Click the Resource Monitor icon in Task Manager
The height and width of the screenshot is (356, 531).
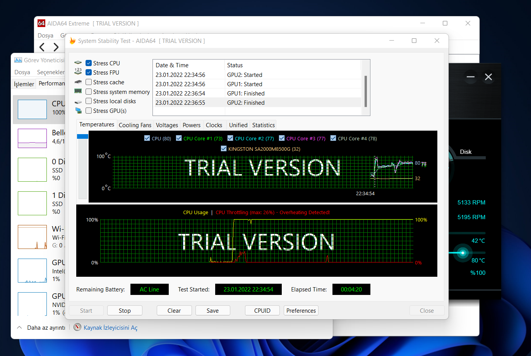(x=77, y=327)
